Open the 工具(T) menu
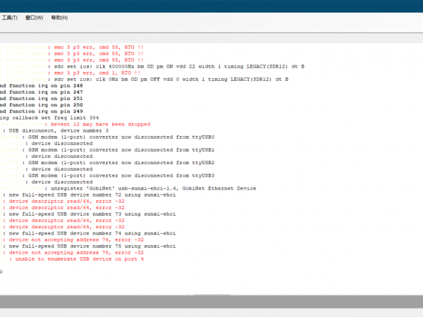The height and width of the screenshot is (317, 423). 9,18
